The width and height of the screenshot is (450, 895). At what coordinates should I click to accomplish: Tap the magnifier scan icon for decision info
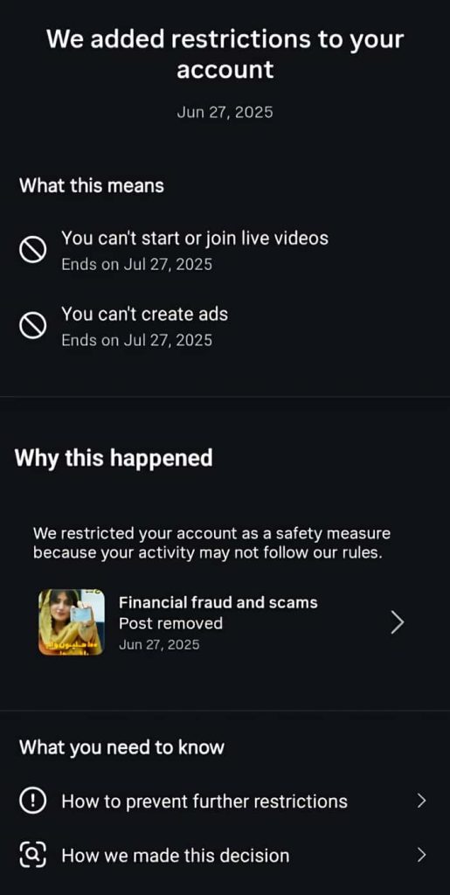[32, 855]
